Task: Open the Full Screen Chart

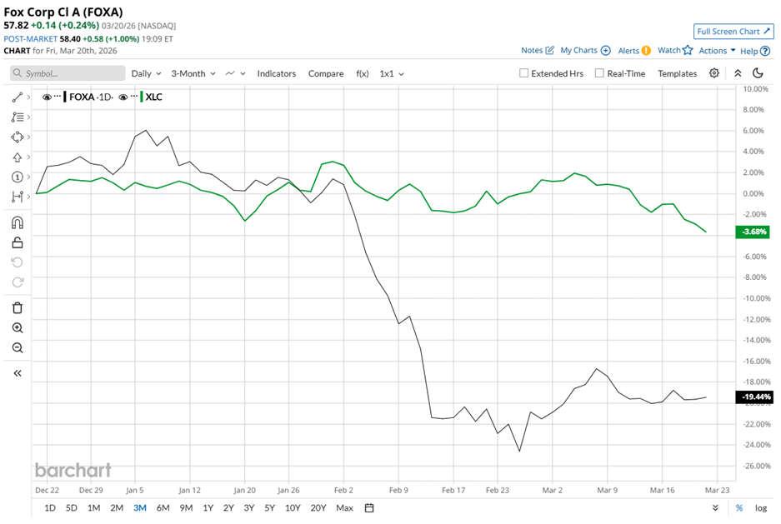Action: pyautogui.click(x=733, y=32)
